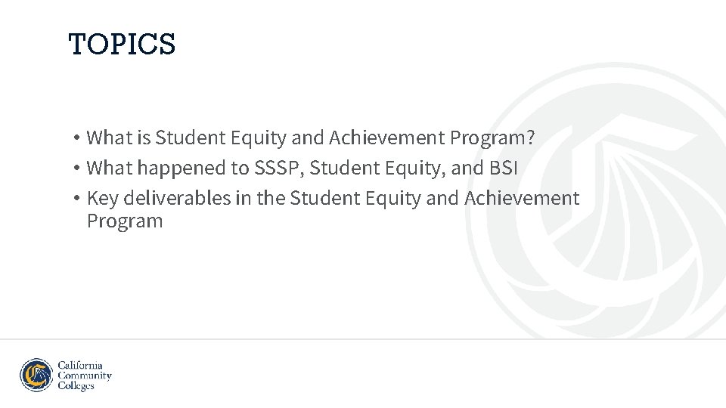
Task: Click the word 'Achievement' in first bullet
Action: click(386, 138)
